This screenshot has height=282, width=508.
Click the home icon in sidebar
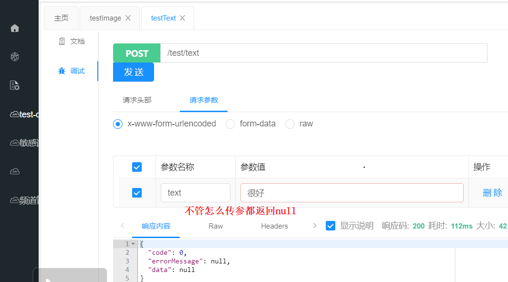tap(14, 28)
